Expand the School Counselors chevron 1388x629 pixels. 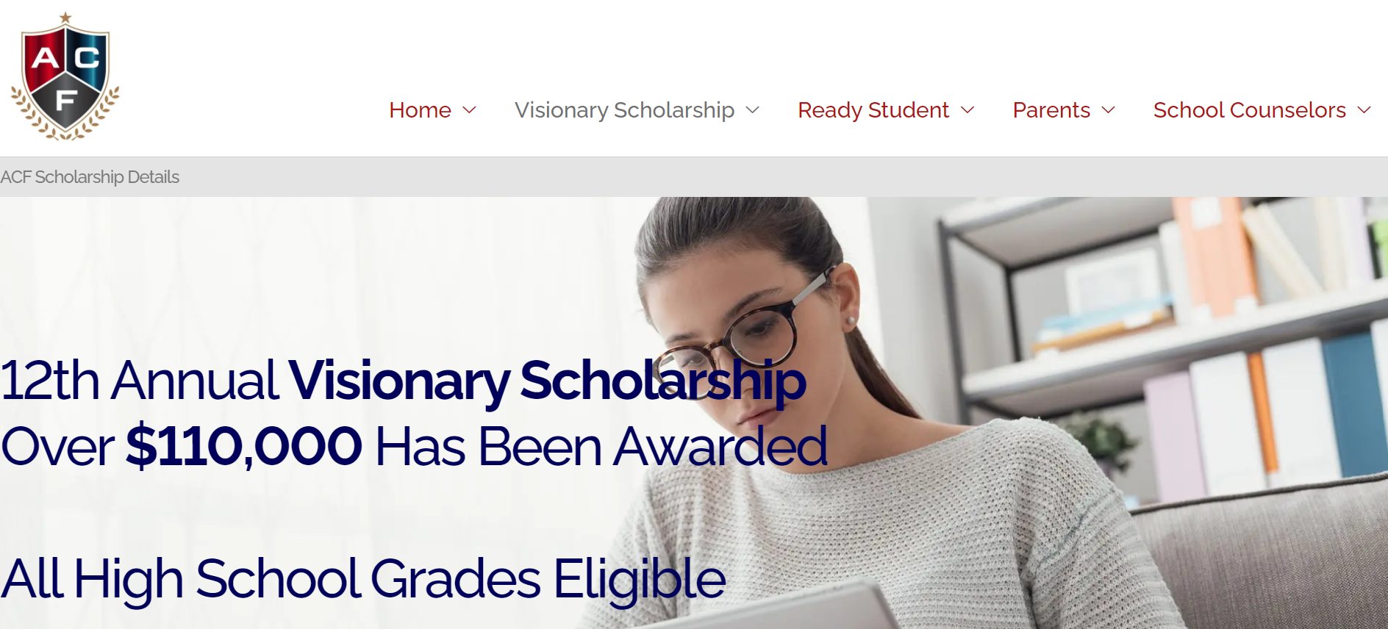pos(1364,110)
